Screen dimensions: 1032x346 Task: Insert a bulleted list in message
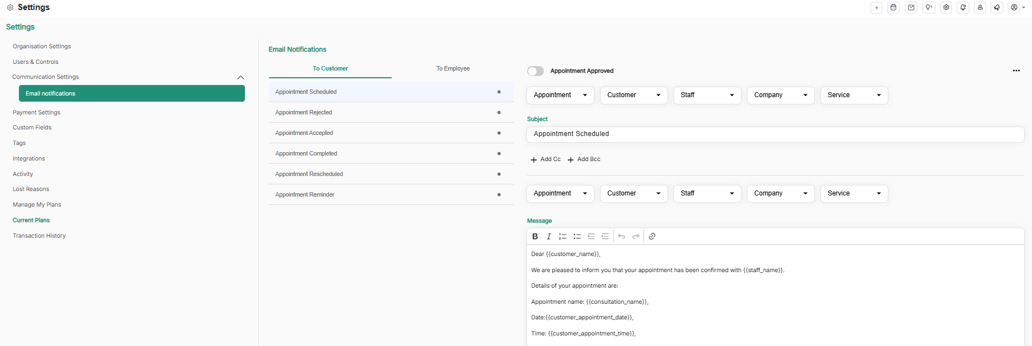[577, 237]
